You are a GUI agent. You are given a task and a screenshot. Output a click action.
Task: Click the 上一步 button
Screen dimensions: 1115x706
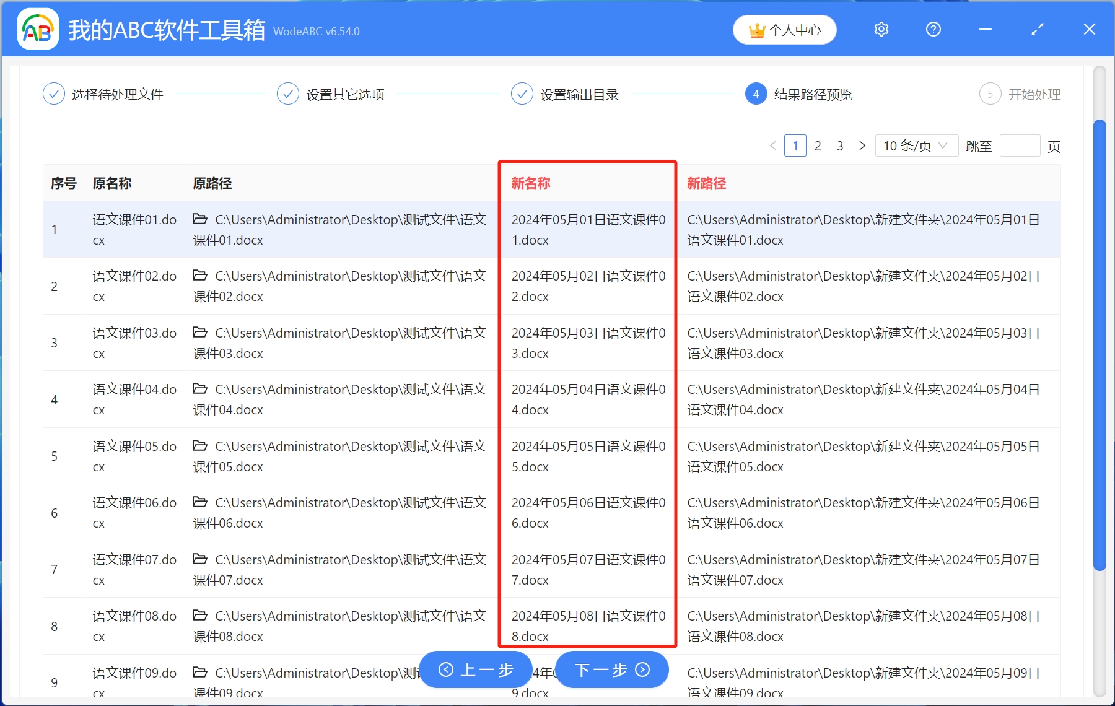pos(475,669)
